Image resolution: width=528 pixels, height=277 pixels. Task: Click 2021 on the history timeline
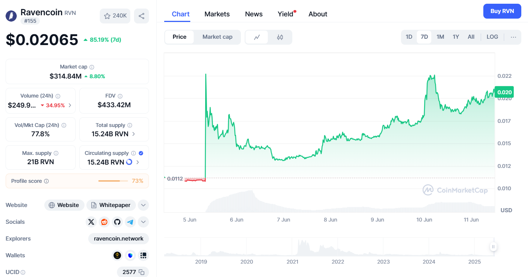pos(292,262)
